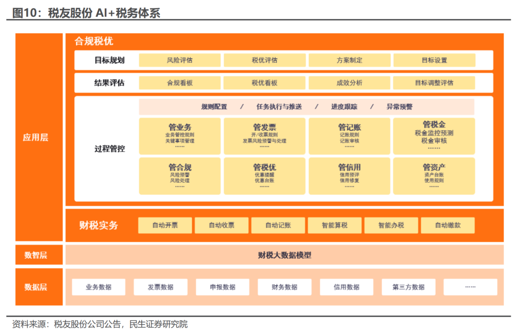
Task: Select the 财税实务 heading
Action: (x=99, y=225)
